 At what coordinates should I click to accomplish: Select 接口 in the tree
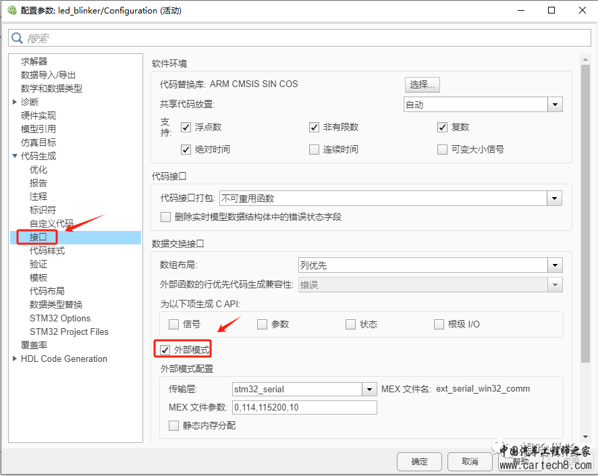[38, 237]
